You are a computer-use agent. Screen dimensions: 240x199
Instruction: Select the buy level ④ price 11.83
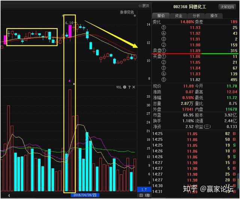195,74
